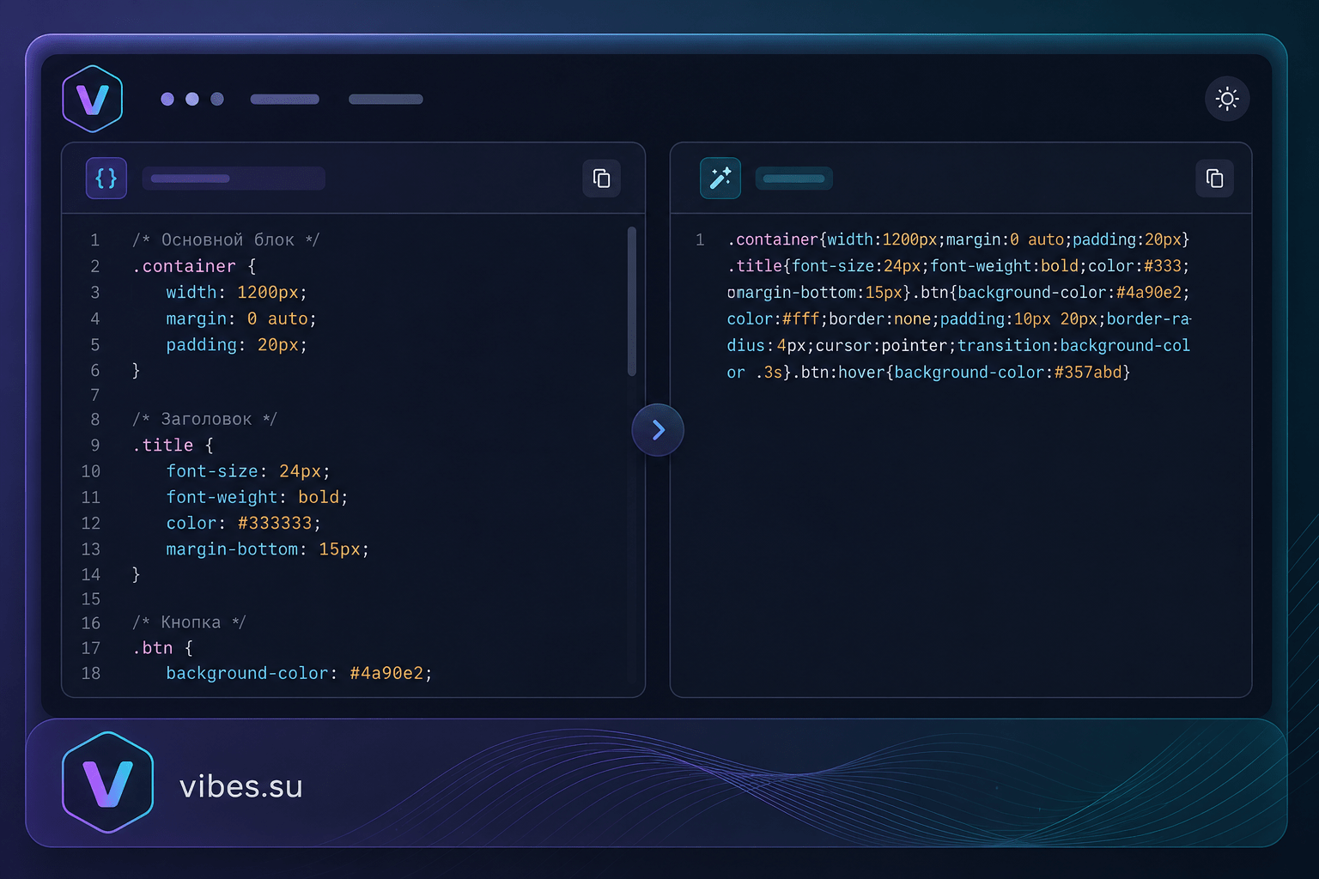Image resolution: width=1319 pixels, height=879 pixels.
Task: Copy the minified output in the right panel
Action: tap(1214, 179)
